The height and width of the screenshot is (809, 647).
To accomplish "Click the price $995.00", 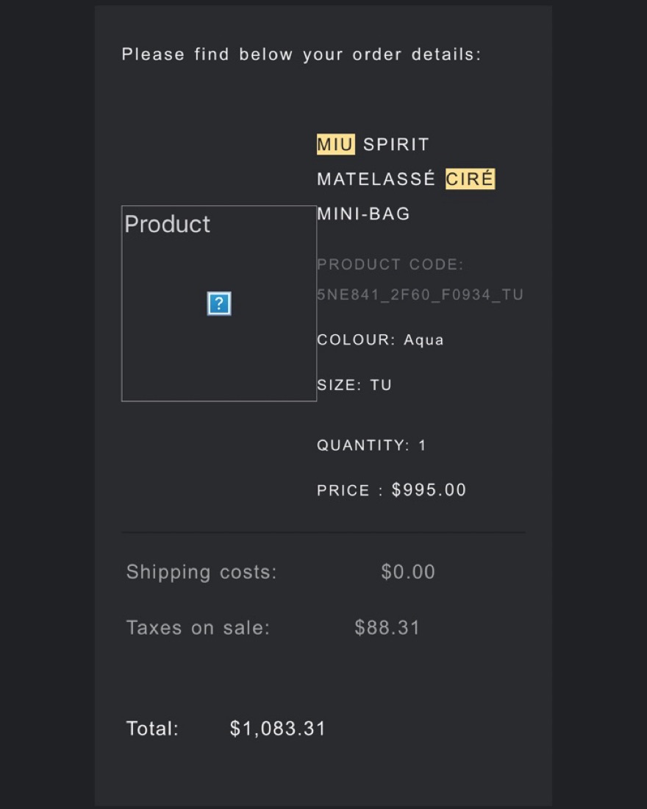I will click(429, 490).
